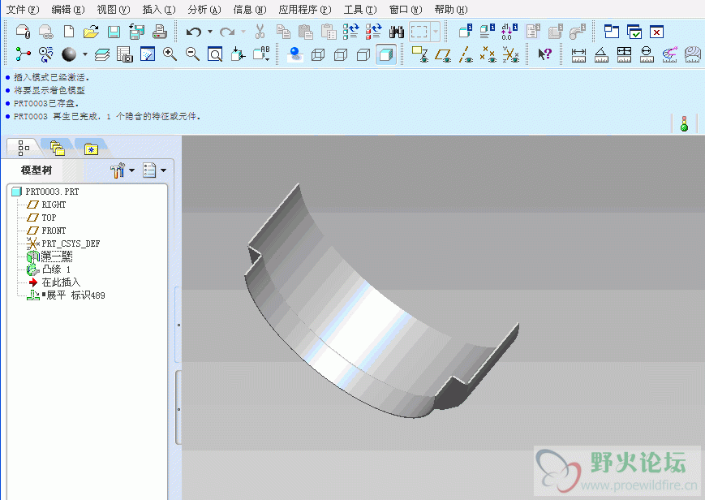Open a file using the folder icon
The width and height of the screenshot is (705, 500).
click(x=92, y=32)
